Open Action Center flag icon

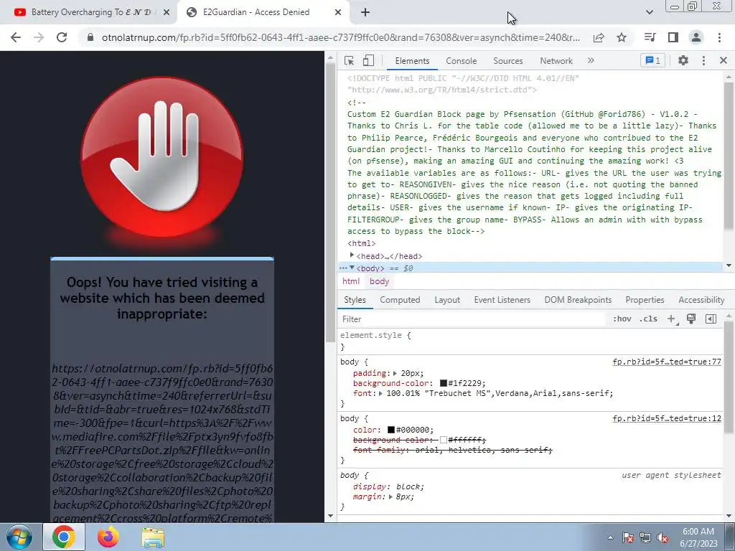point(628,537)
